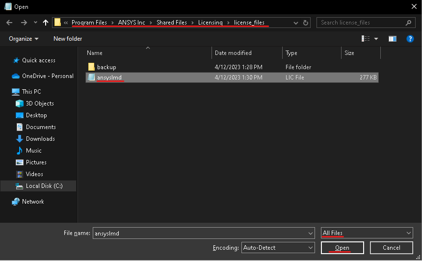Click the Up one level arrow
The height and width of the screenshot is (261, 422).
click(x=46, y=23)
